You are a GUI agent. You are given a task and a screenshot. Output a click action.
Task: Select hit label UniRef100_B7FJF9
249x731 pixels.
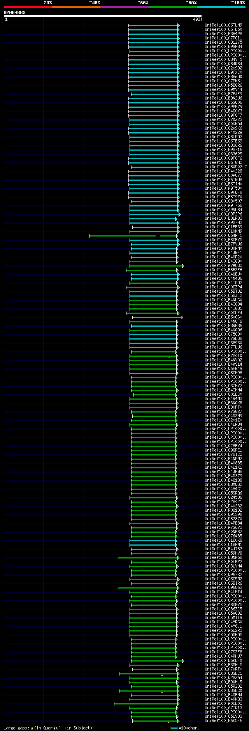(x=223, y=94)
